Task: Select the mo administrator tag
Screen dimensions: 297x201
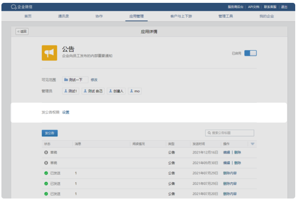Action: pyautogui.click(x=135, y=91)
